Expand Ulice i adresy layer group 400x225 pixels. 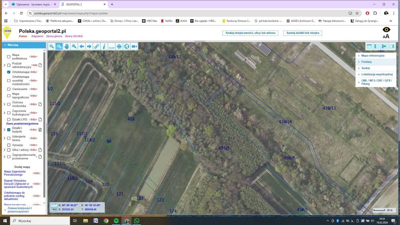pos(4,150)
